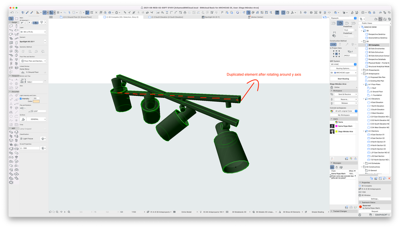Click the zoom-in magnifier in the bottom bar
The width and height of the screenshot is (400, 228).
pyautogui.click(x=57, y=212)
